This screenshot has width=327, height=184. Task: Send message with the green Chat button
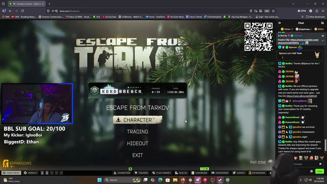click(320, 171)
